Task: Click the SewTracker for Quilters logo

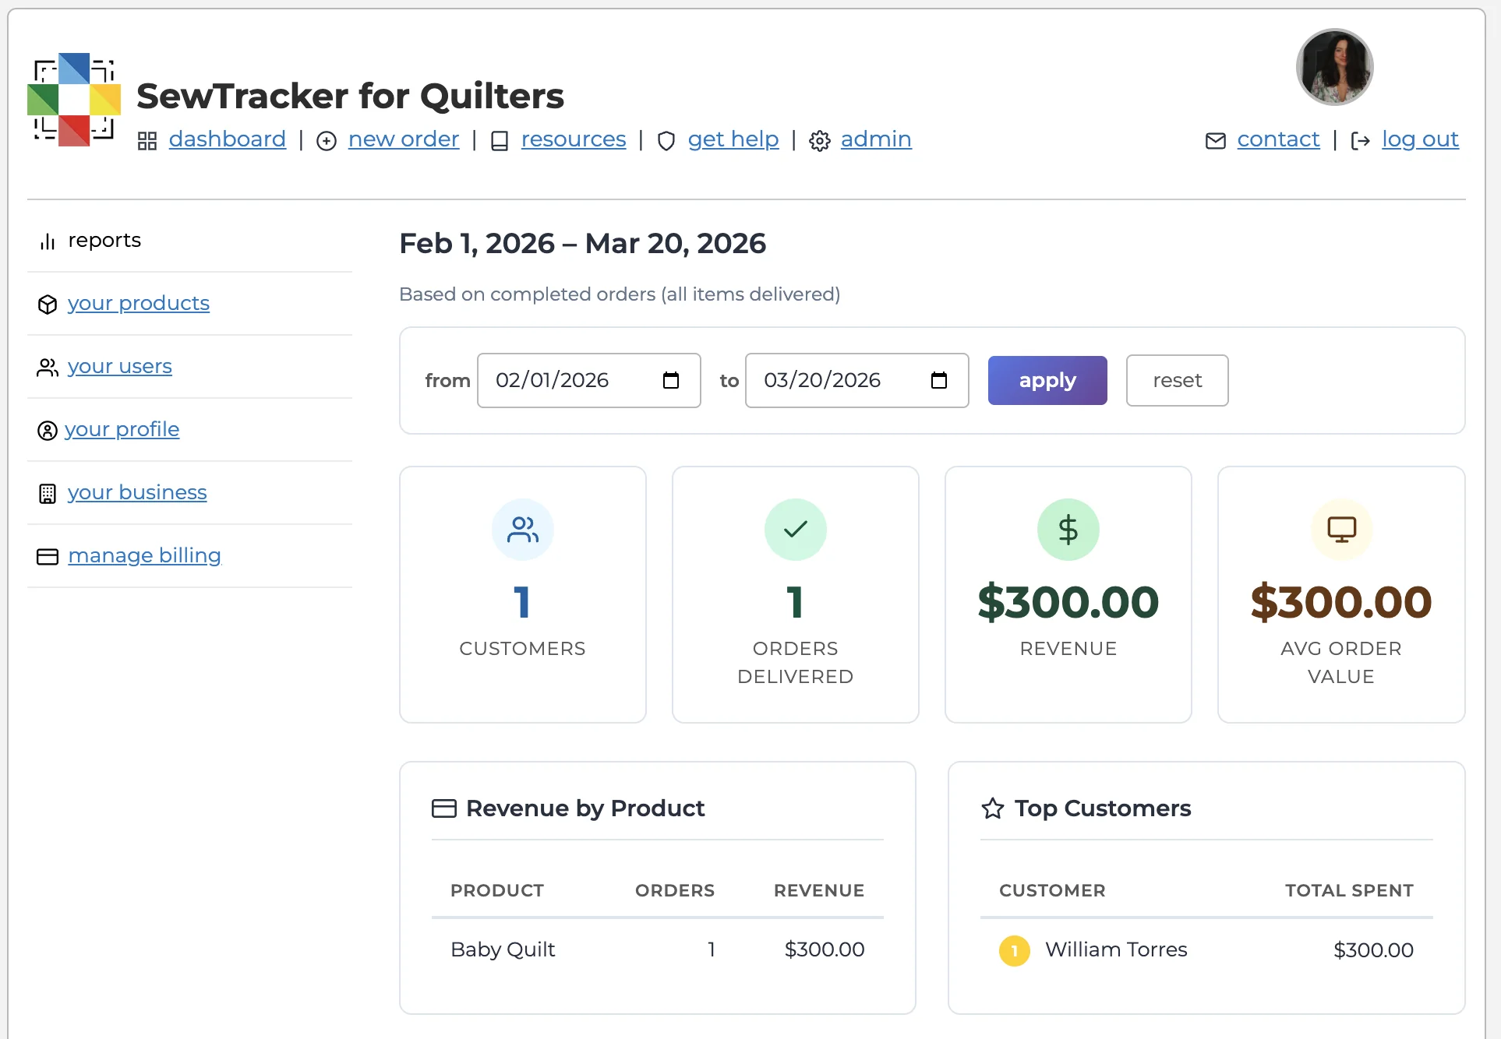Action: click(74, 100)
